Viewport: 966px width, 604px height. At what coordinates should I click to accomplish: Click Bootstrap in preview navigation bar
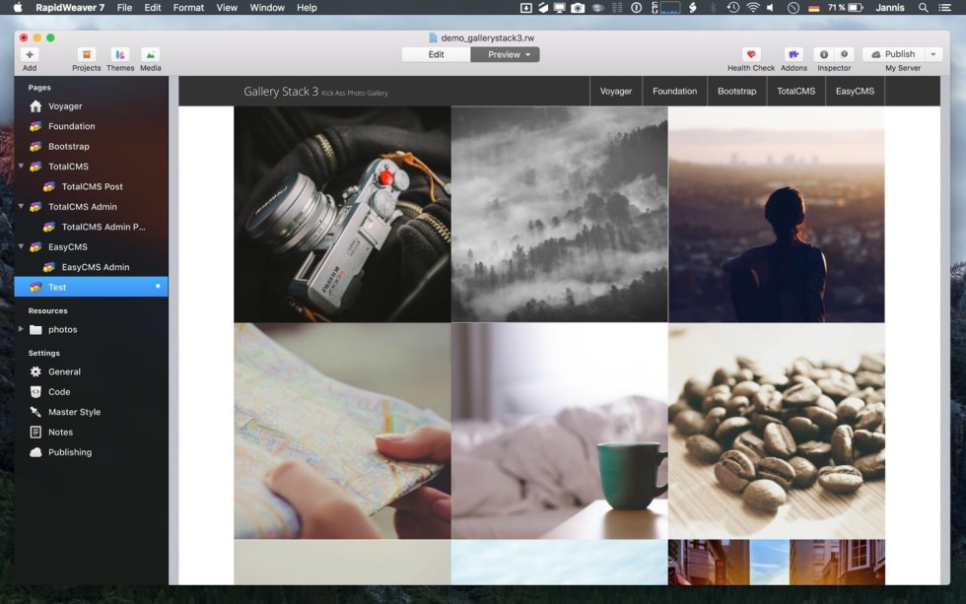[x=737, y=91]
